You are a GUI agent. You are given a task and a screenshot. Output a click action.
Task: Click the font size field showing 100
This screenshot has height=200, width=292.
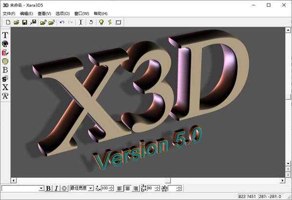coord(105,188)
